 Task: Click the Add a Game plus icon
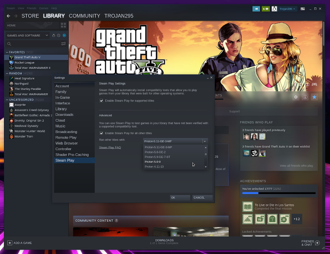pos(10,243)
